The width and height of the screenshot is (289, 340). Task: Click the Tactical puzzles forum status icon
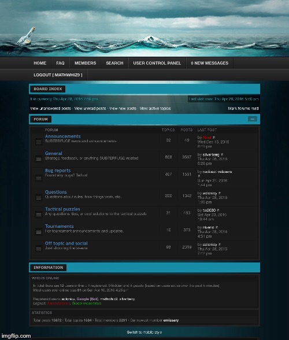pyautogui.click(x=39, y=215)
